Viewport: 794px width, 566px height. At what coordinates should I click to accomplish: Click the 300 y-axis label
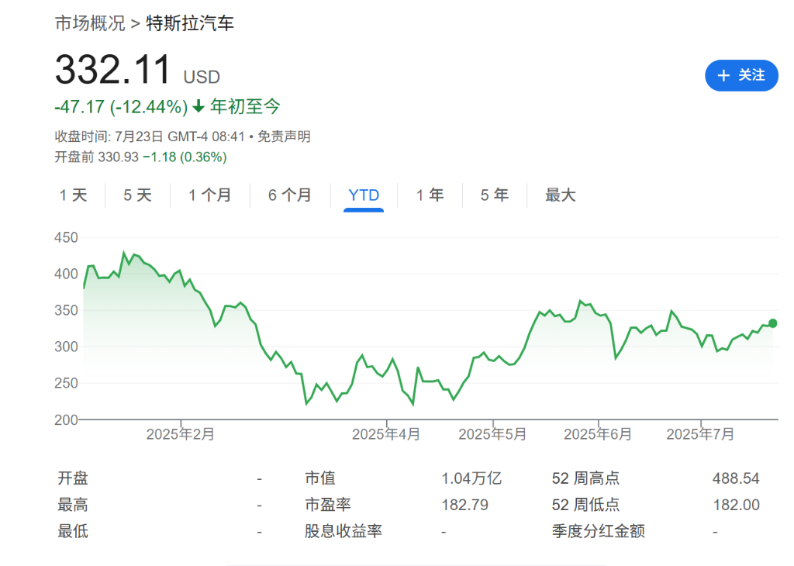67,347
